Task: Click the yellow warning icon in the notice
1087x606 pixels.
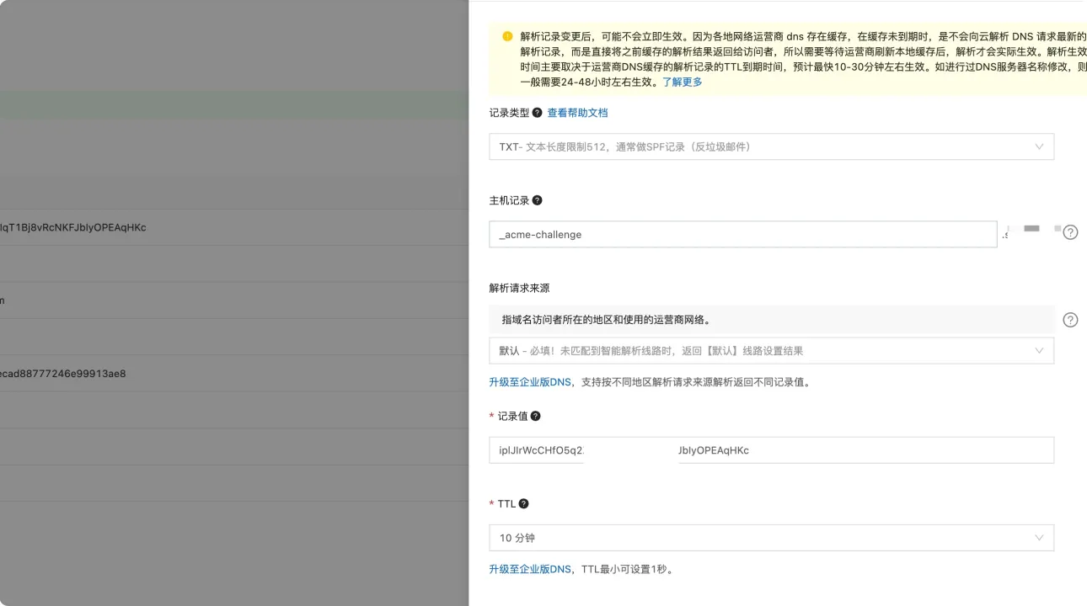Action: [507, 37]
